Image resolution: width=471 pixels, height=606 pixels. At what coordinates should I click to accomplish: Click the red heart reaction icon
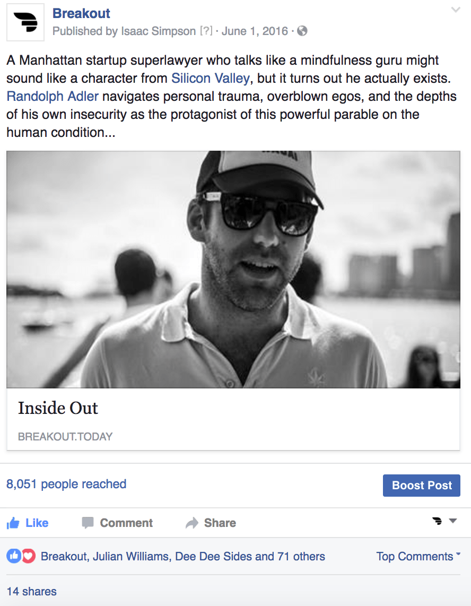28,556
